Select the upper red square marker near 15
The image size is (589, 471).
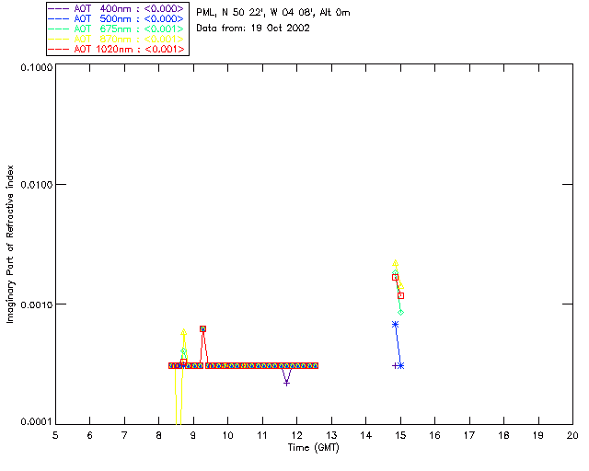click(x=395, y=277)
